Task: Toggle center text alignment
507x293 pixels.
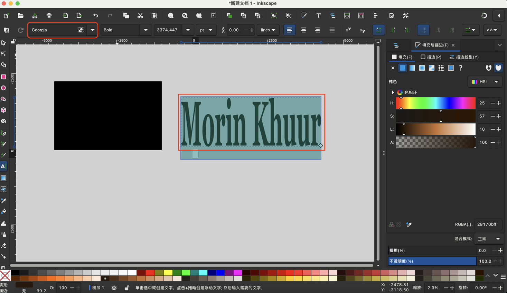Action: tap(303, 30)
